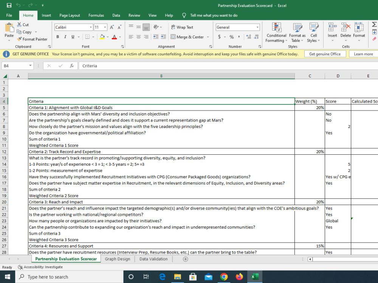Apply yellow Fill Color swatch
Viewport: 378px width, 283px height.
coord(102,37)
